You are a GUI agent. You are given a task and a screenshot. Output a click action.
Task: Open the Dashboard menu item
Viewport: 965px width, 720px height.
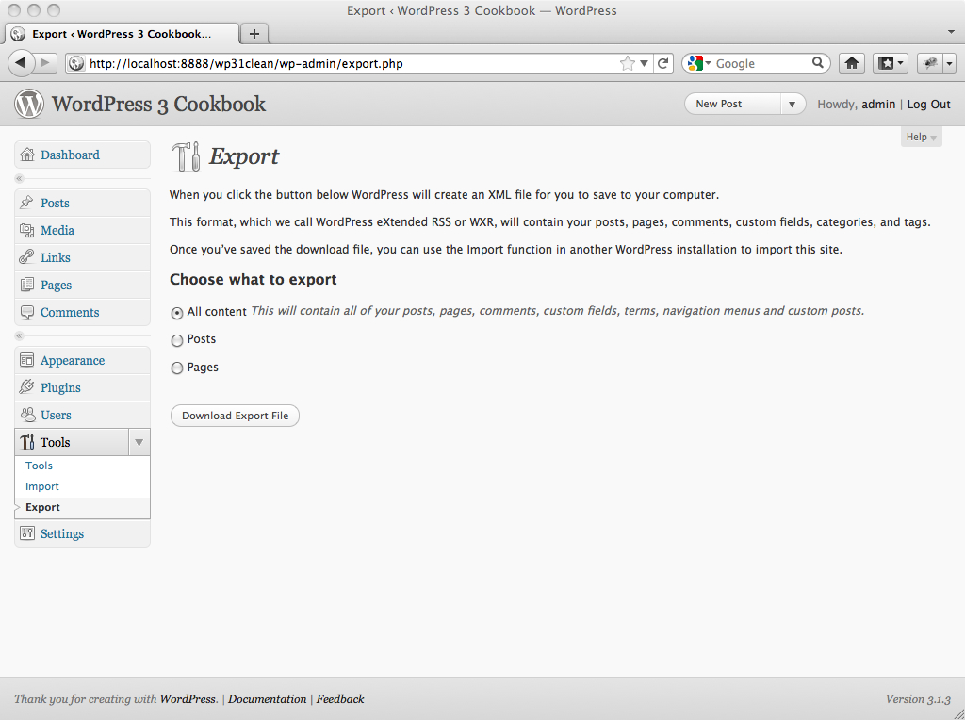coord(82,155)
